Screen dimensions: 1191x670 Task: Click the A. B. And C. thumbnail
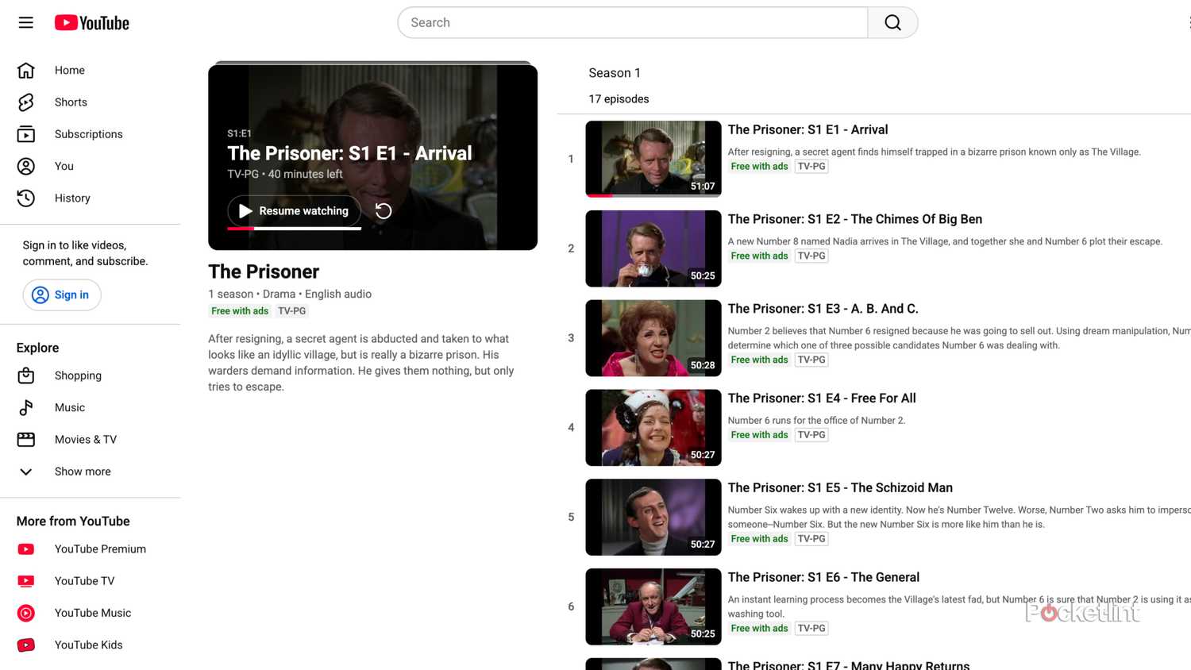click(653, 338)
